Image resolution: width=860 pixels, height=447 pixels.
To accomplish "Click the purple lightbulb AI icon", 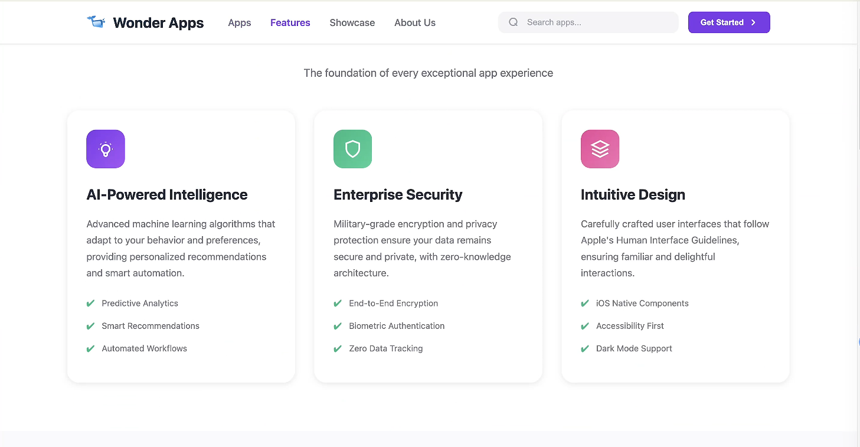I will click(x=106, y=149).
